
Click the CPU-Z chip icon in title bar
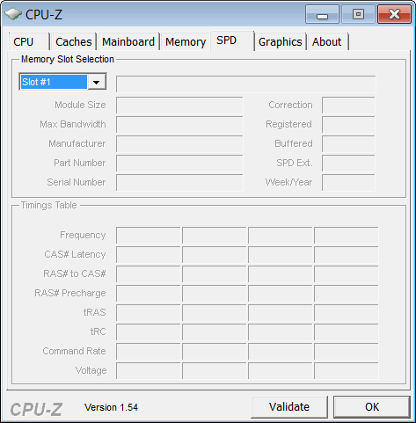(x=13, y=14)
